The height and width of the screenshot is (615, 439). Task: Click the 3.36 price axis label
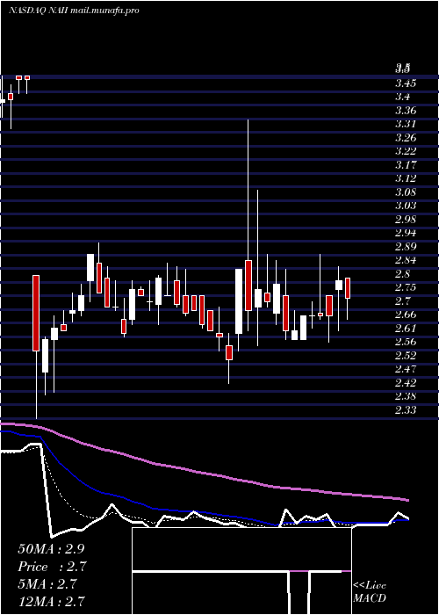(406, 111)
